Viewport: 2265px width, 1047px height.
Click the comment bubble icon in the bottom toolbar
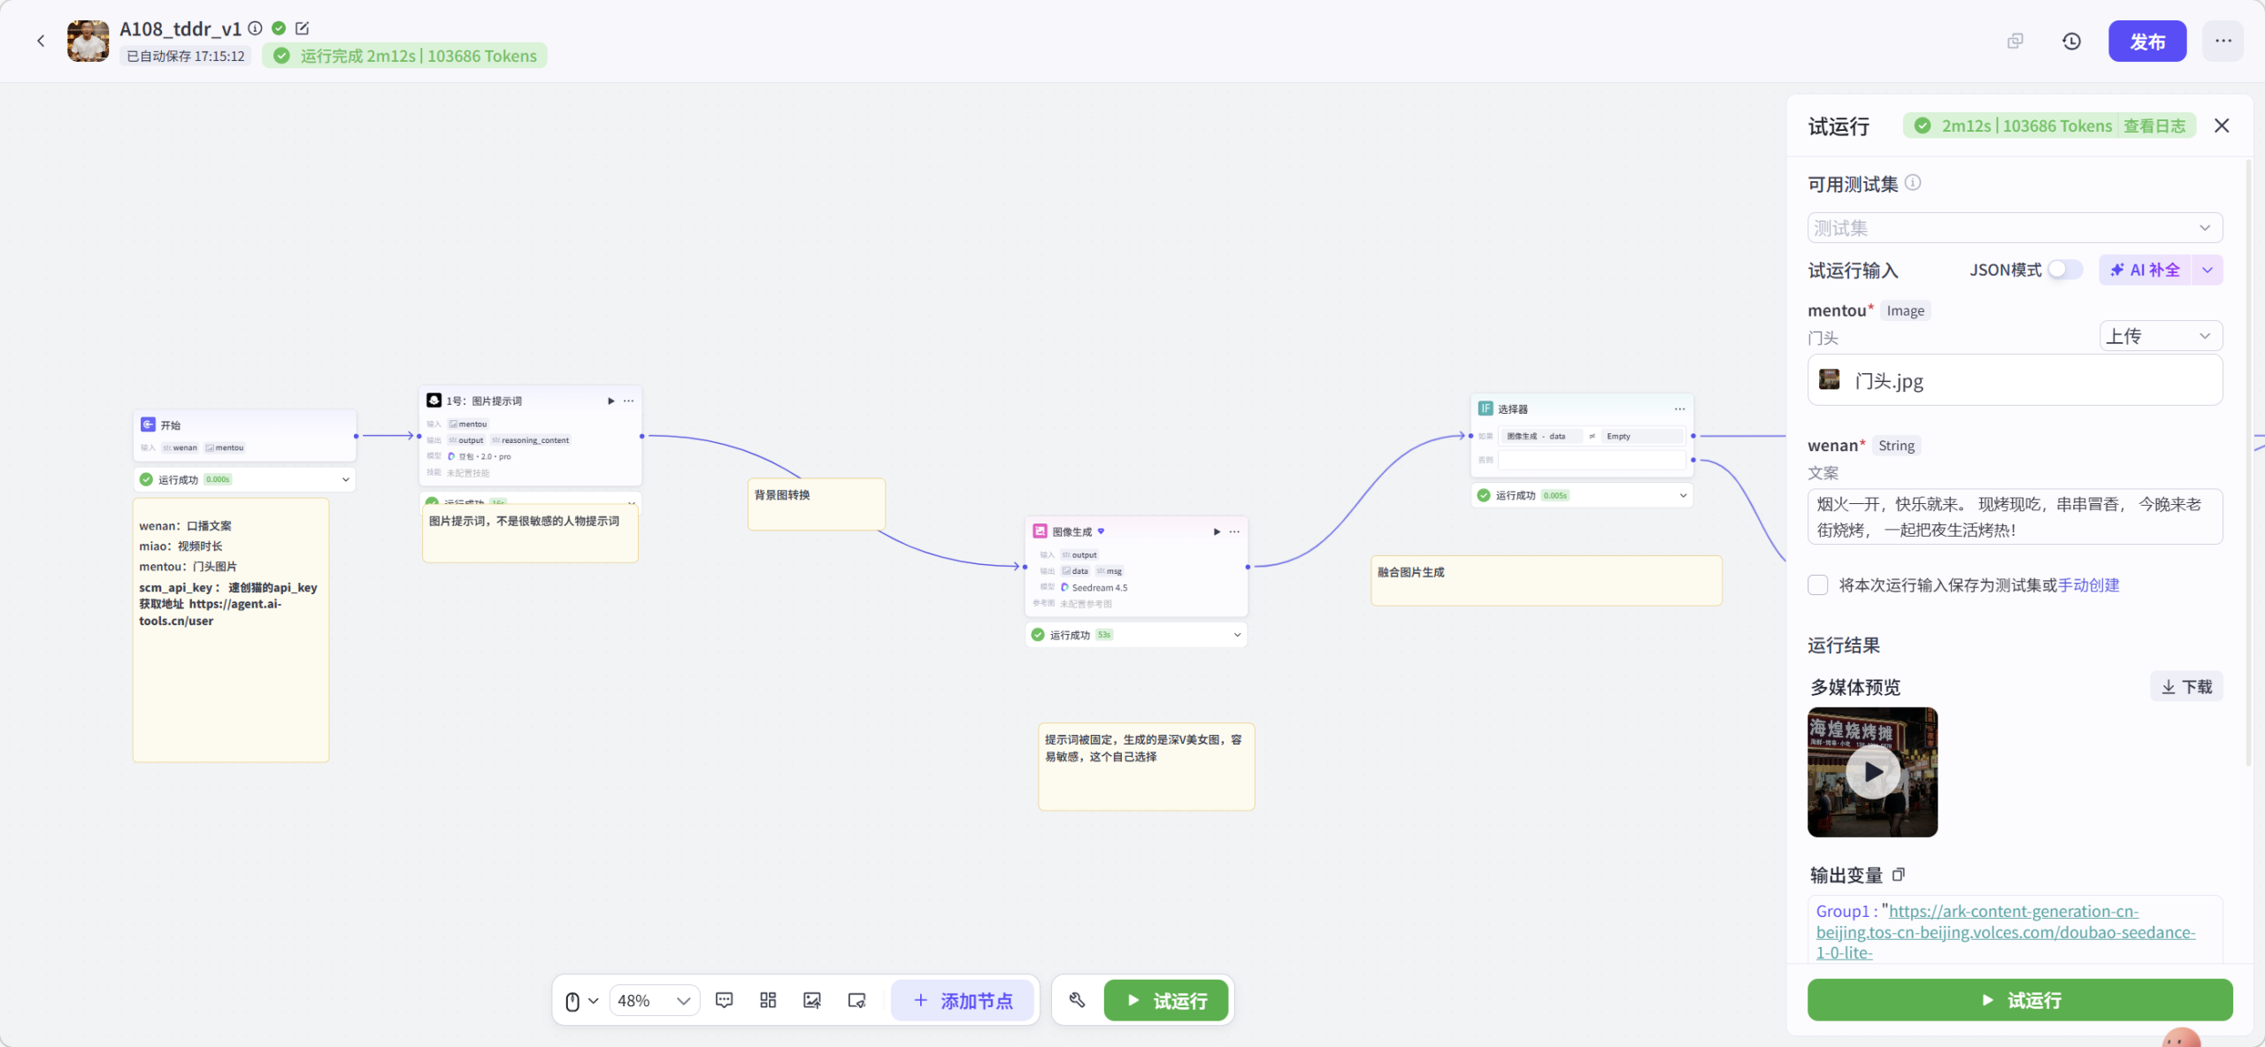pos(724,1000)
